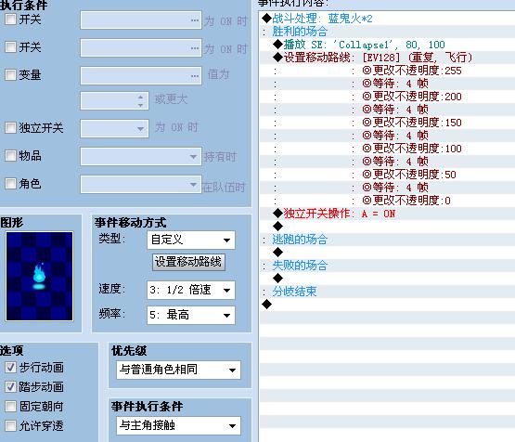Enable the 允许穿透 option
Image resolution: width=515 pixels, height=442 pixels.
click(x=10, y=426)
